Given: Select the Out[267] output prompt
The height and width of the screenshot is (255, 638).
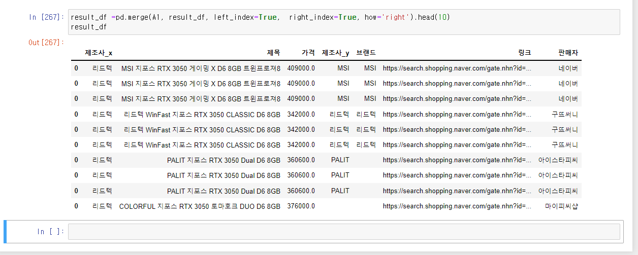Looking at the screenshot, I should click(46, 43).
